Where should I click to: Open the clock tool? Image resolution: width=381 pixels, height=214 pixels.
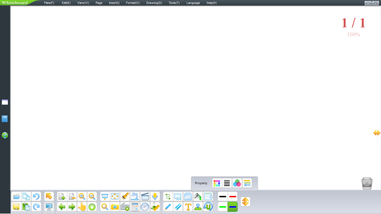coord(145,207)
